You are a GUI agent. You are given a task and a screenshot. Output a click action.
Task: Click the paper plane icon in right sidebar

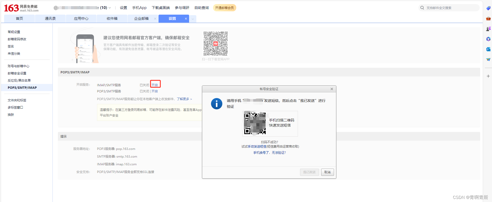pos(488,60)
